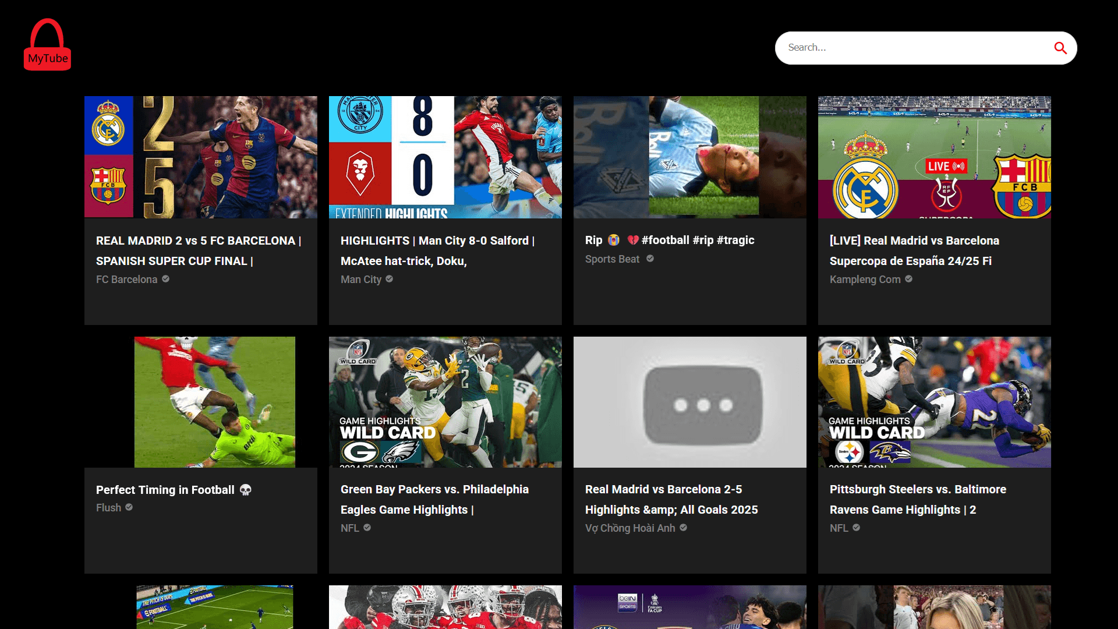Open the Rip #football #rip #tragic thumbnail
The width and height of the screenshot is (1118, 629).
(690, 157)
